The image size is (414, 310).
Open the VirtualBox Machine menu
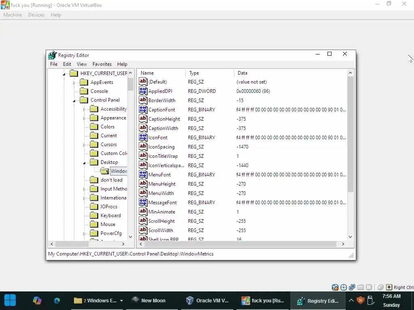(x=13, y=15)
